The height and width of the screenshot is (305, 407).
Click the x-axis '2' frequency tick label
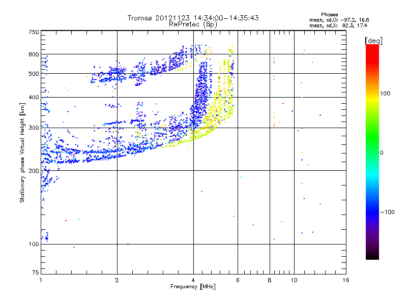(117, 280)
